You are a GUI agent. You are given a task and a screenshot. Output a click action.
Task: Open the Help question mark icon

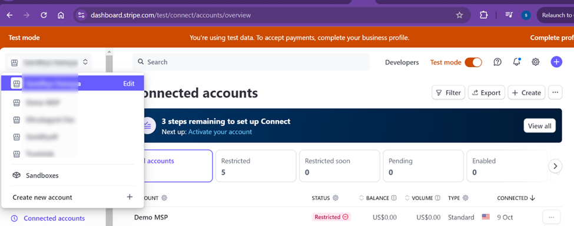point(497,62)
